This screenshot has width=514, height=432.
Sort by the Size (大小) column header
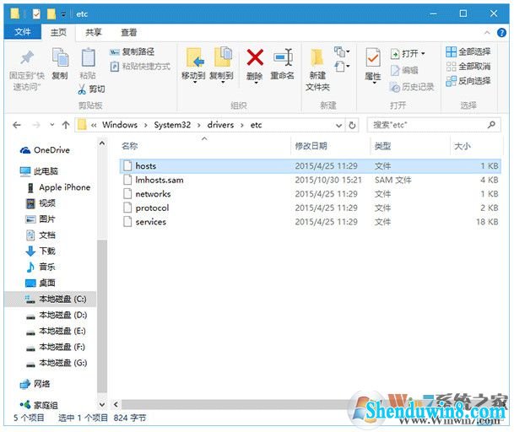(x=463, y=146)
